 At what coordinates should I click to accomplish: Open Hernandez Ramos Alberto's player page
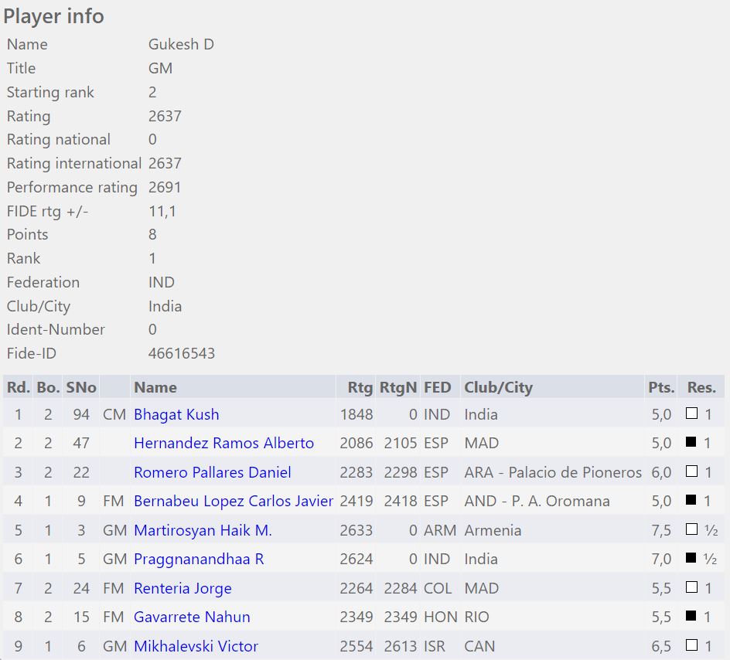pos(223,443)
